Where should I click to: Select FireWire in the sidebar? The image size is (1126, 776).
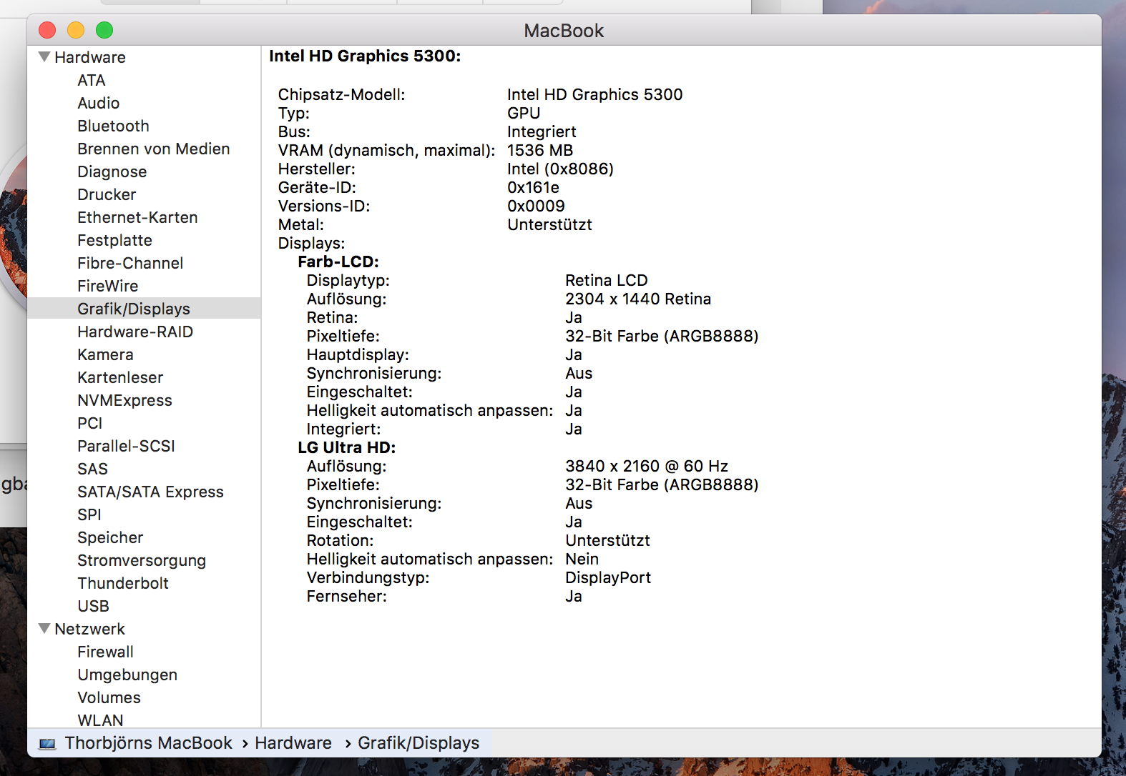pyautogui.click(x=108, y=286)
